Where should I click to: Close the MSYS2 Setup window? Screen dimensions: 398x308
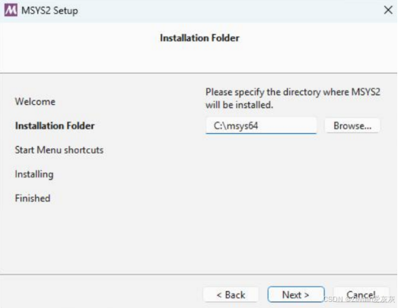click(388, 10)
